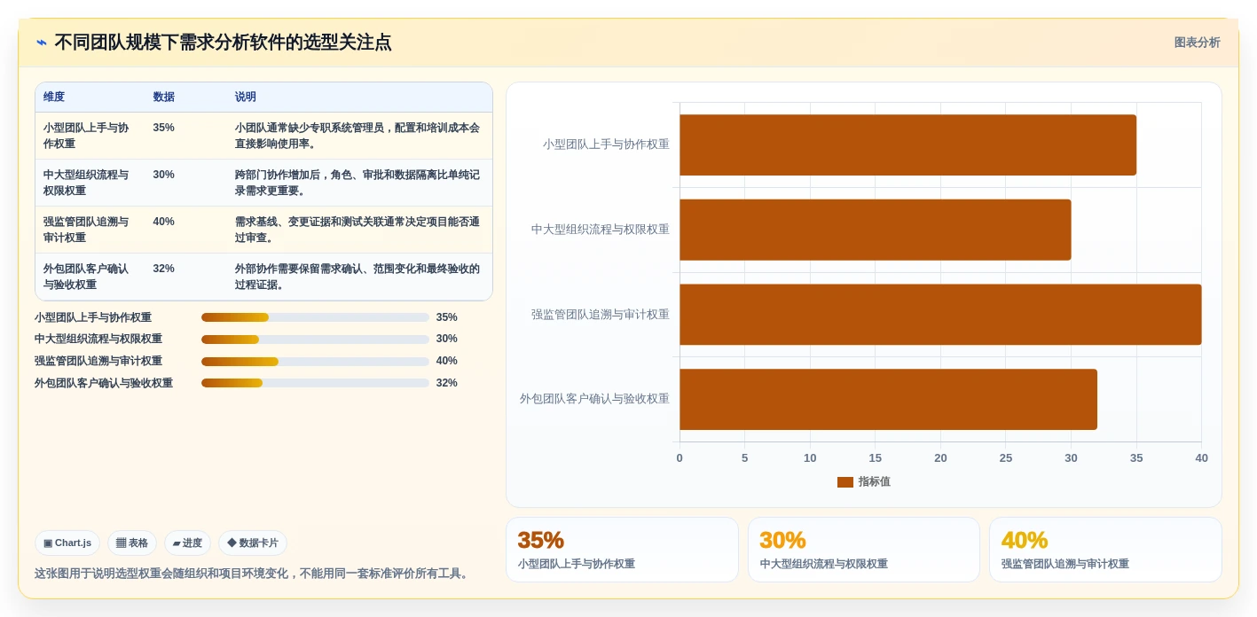Screen dimensions: 1257x617
Task: Click the 表格 tag chip
Action: (x=132, y=543)
